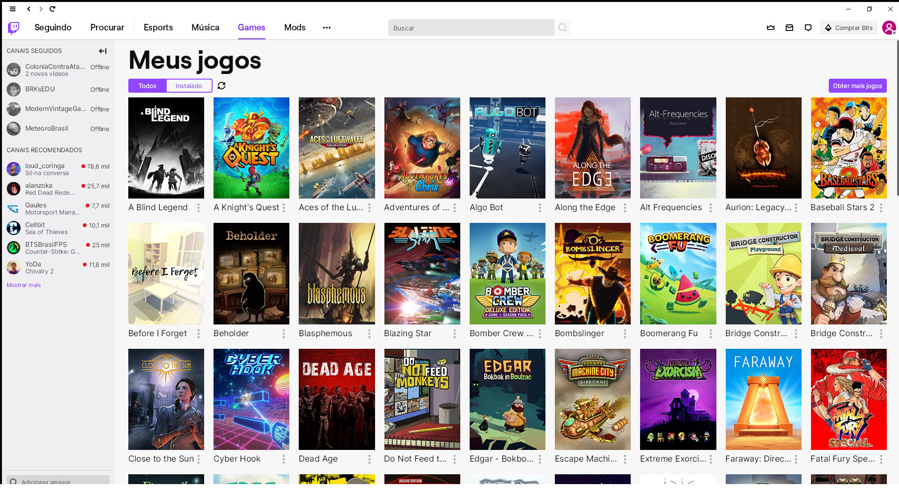Open ColoniaContraAta followed channel

point(58,70)
